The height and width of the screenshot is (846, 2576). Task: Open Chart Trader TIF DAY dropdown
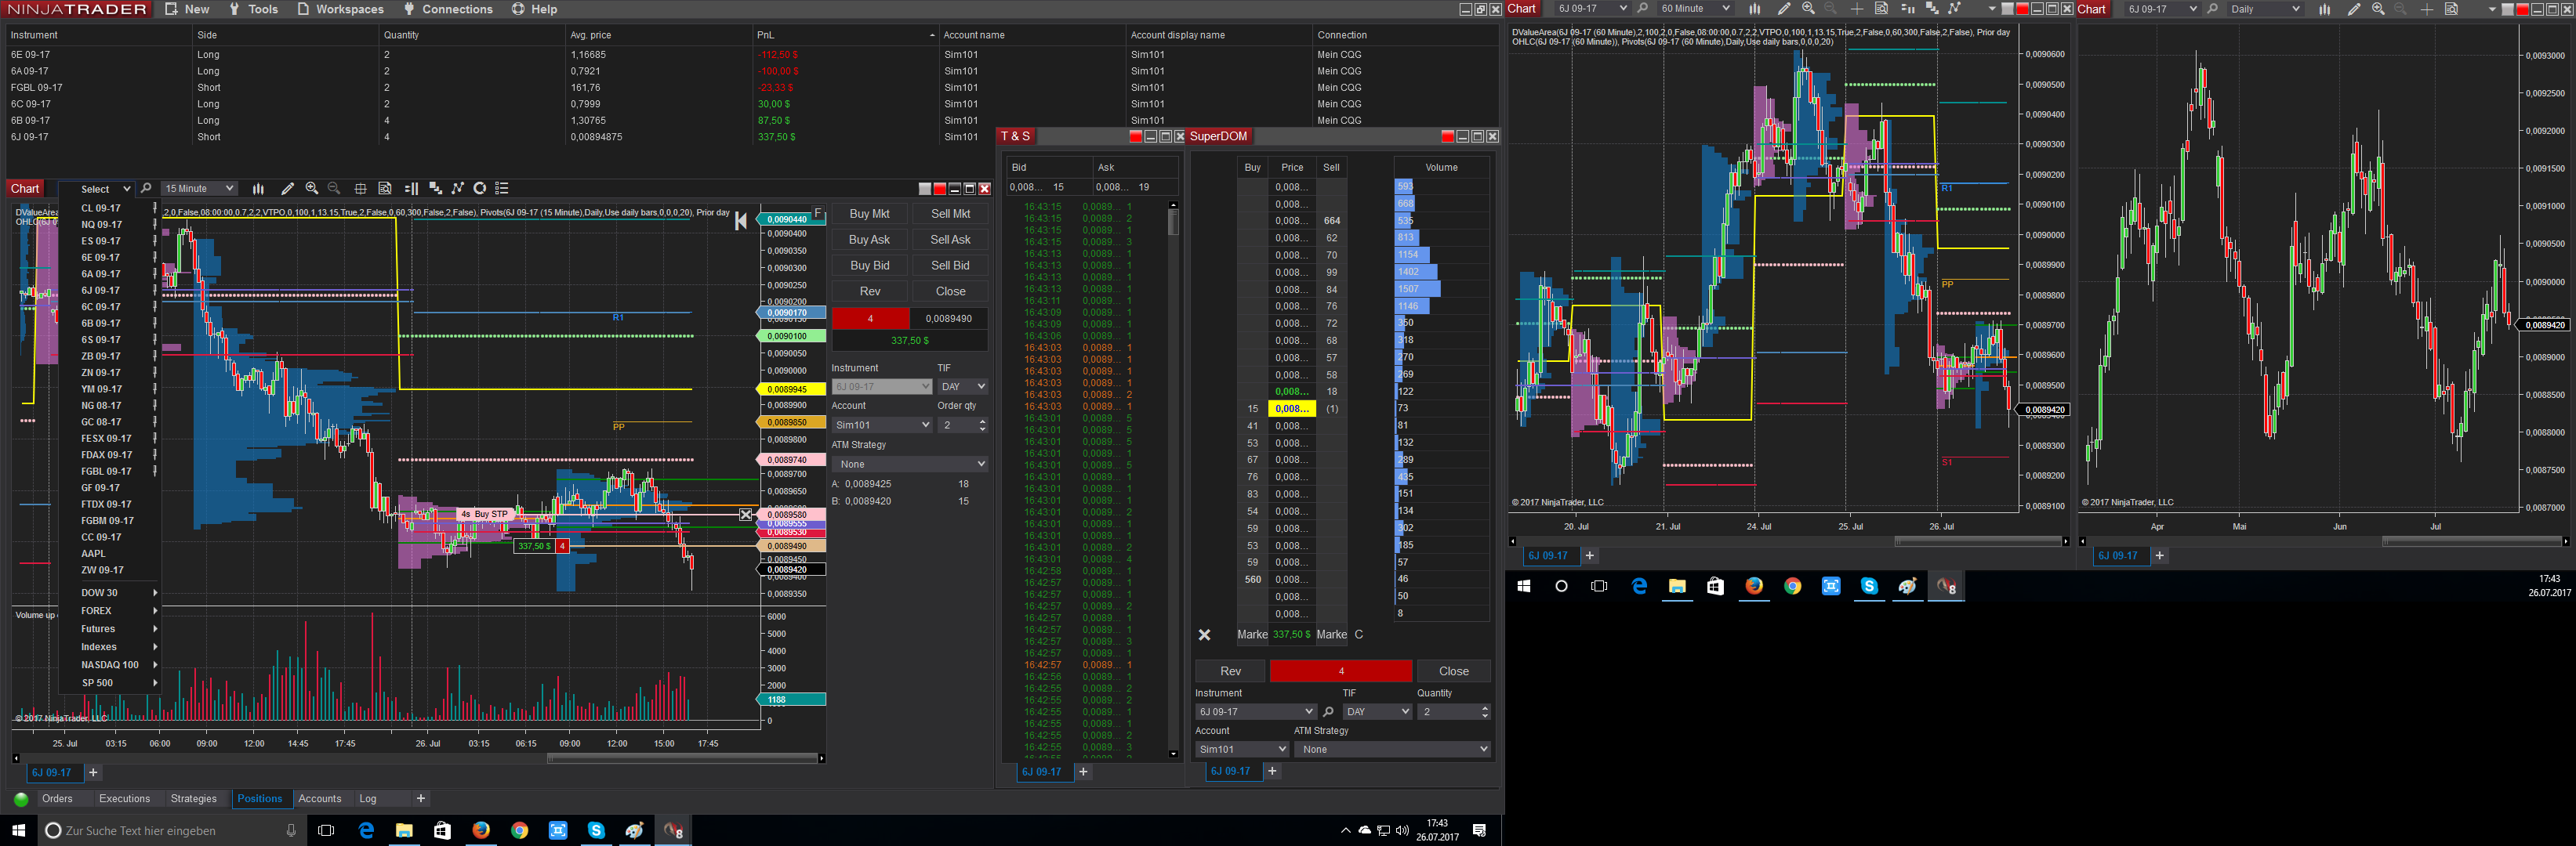pos(963,386)
